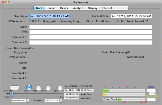Screen dimensions: 162x105
Task: Click the Max-Zero 01:00:00.000 field
Action: (x=72, y=94)
